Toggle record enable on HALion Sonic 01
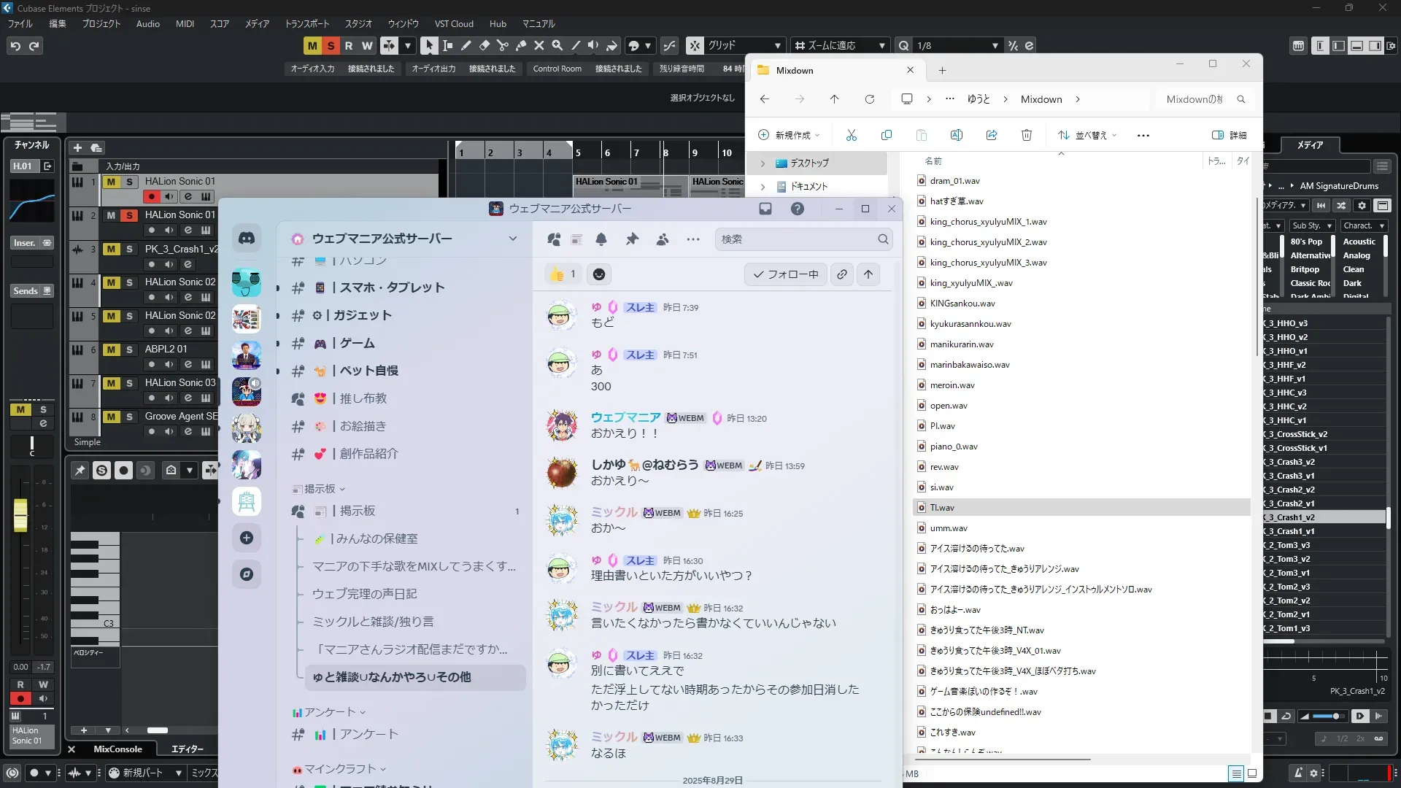 (151, 197)
